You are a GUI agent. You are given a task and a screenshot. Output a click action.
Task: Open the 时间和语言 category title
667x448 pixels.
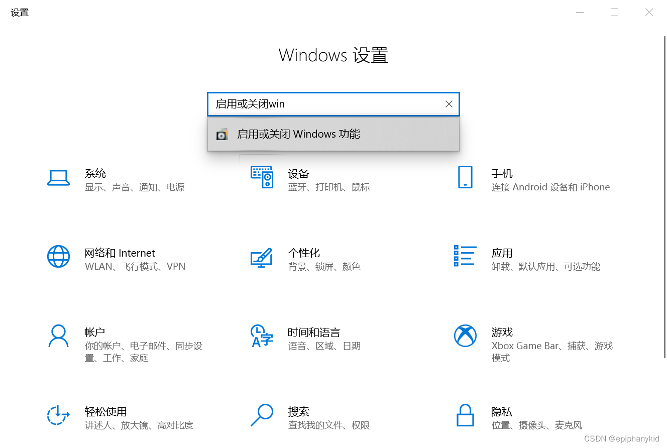point(314,332)
